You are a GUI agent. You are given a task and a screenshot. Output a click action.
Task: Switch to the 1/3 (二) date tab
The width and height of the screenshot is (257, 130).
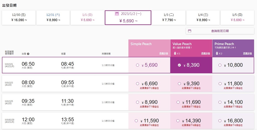pos(169,18)
